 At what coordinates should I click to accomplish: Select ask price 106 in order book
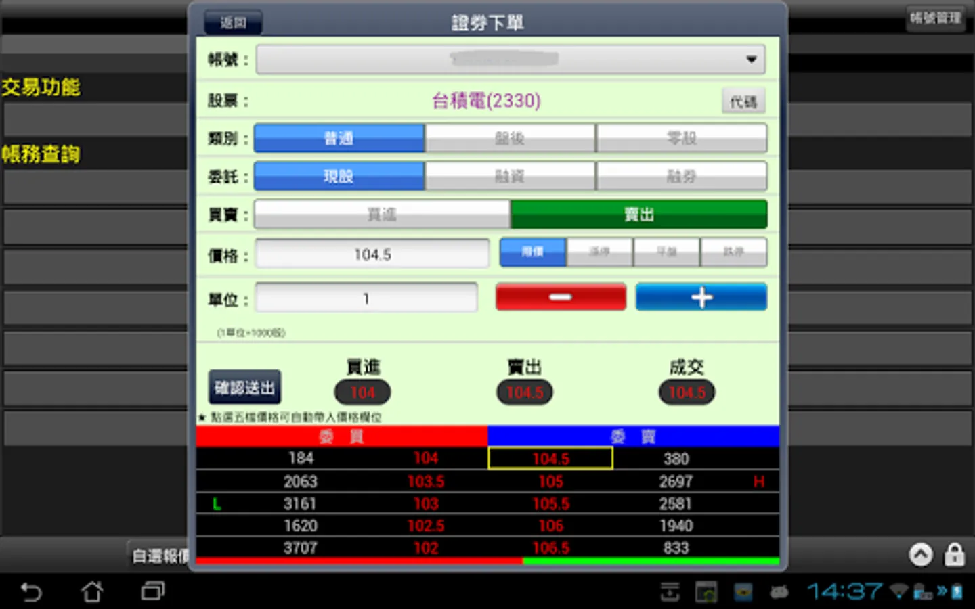point(550,526)
